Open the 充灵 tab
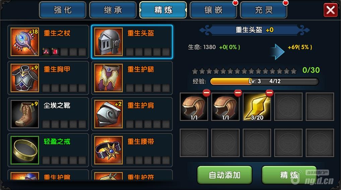 coord(264,10)
